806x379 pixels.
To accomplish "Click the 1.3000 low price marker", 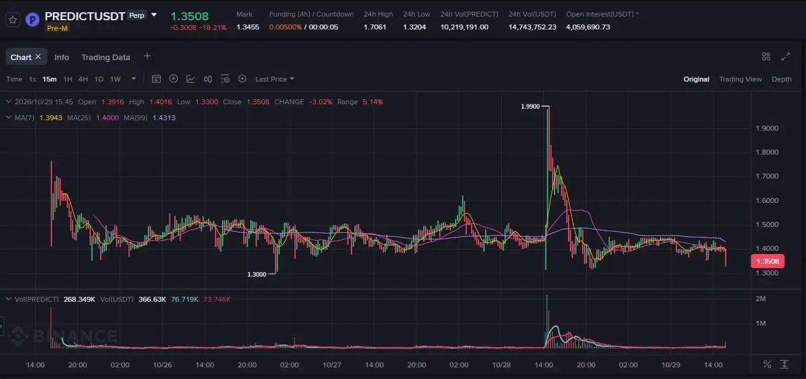I will point(256,274).
